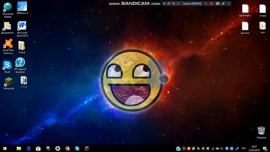Select the Skype desktop shortcut
Image resolution: width=270 pixels, height=152 pixels.
click(x=7, y=67)
